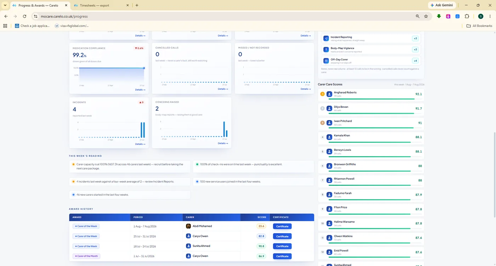Open the Chrome profile S avatar

point(481,16)
